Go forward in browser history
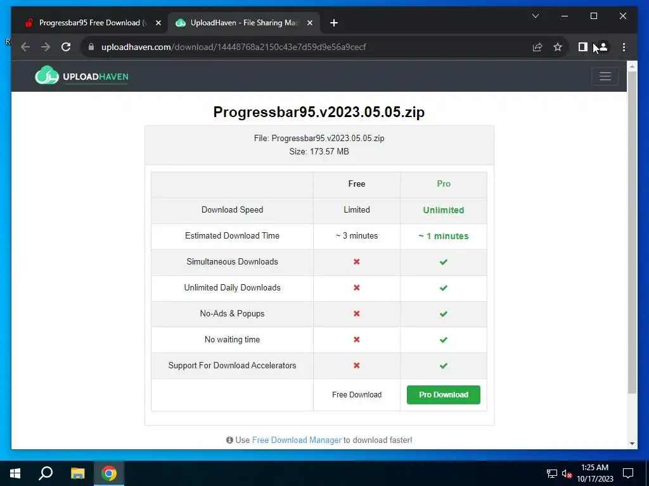 46,47
